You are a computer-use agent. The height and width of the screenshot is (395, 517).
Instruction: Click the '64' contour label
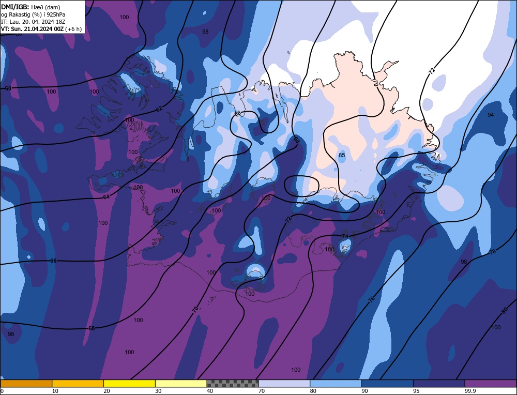click(106, 197)
